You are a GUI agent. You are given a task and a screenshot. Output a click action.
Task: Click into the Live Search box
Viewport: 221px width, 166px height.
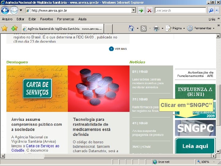180,10
